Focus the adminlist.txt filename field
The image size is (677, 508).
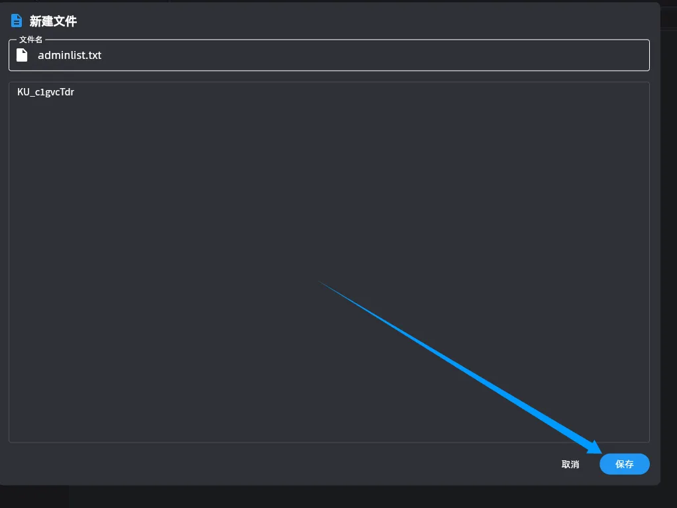(331, 55)
